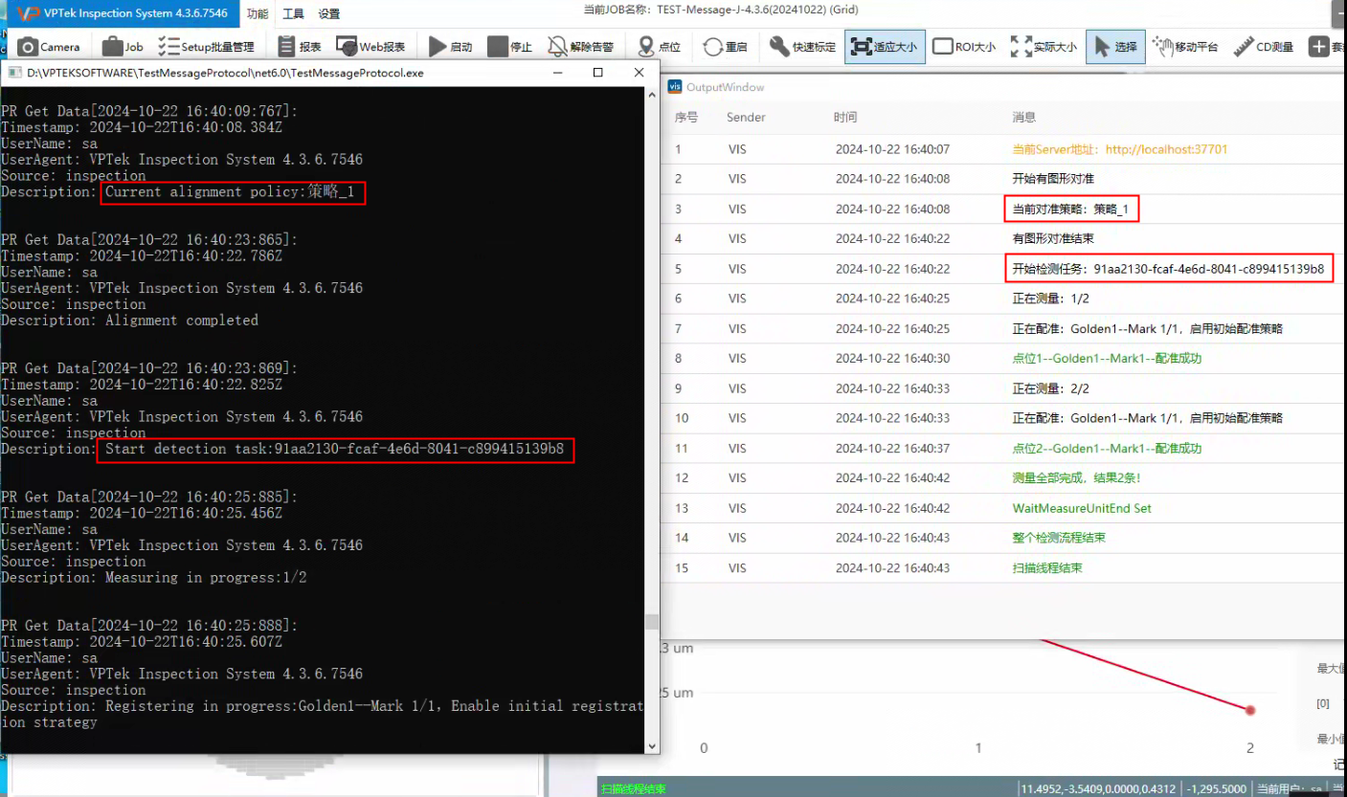
Task: Click console line 'Measuring in progress:1/2'
Action: tap(206, 578)
